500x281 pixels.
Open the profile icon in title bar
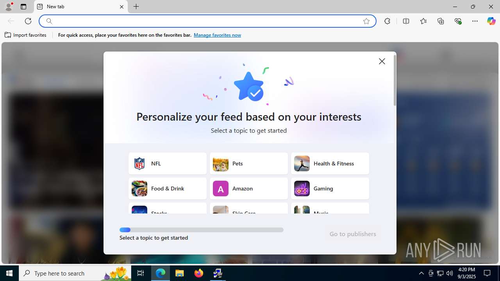pos(8,7)
